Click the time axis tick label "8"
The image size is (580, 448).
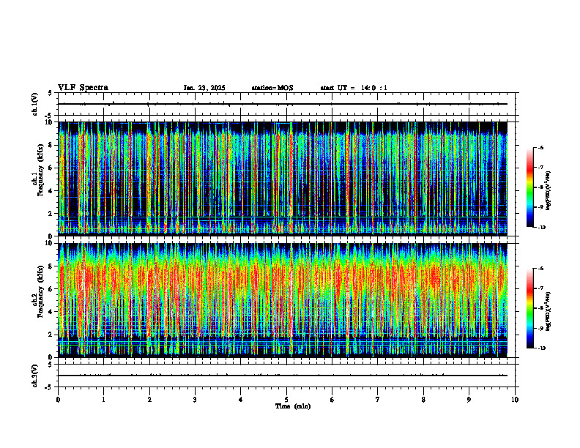(x=423, y=400)
